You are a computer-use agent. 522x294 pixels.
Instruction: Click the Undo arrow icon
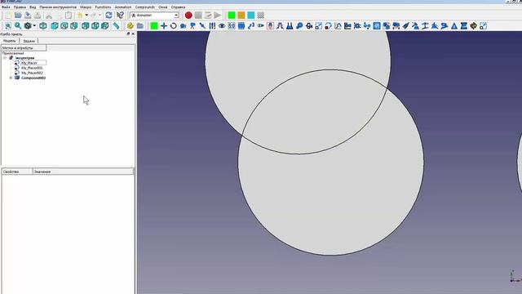click(x=80, y=16)
